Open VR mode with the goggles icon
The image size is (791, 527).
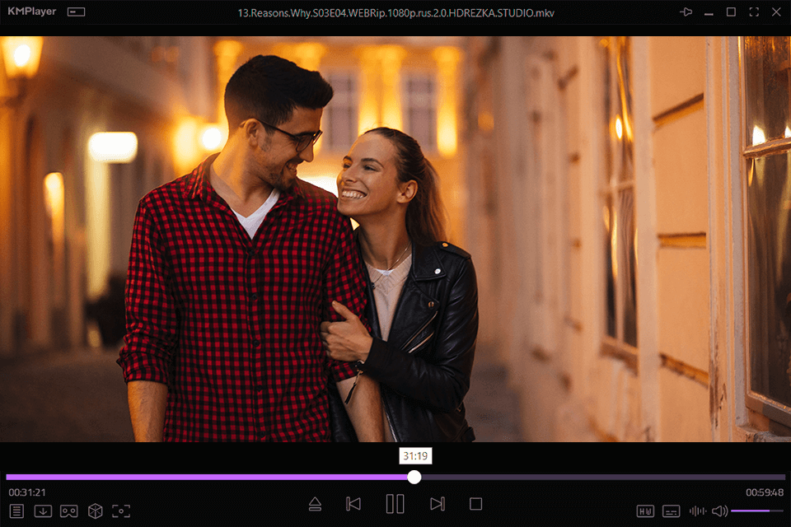click(70, 511)
